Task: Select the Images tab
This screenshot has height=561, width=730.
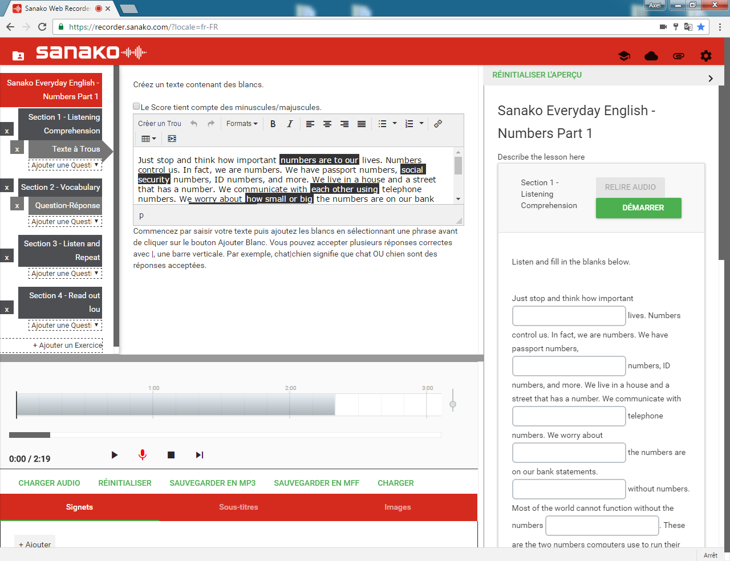Action: [x=398, y=507]
